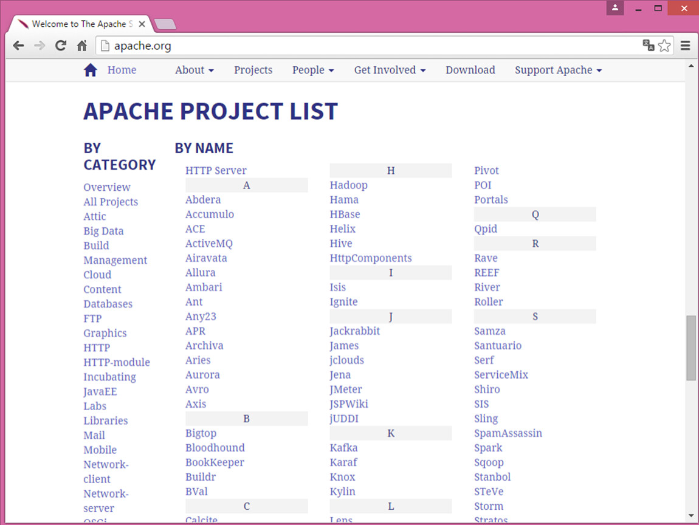Expand the About dropdown menu
This screenshot has width=699, height=525.
194,70
